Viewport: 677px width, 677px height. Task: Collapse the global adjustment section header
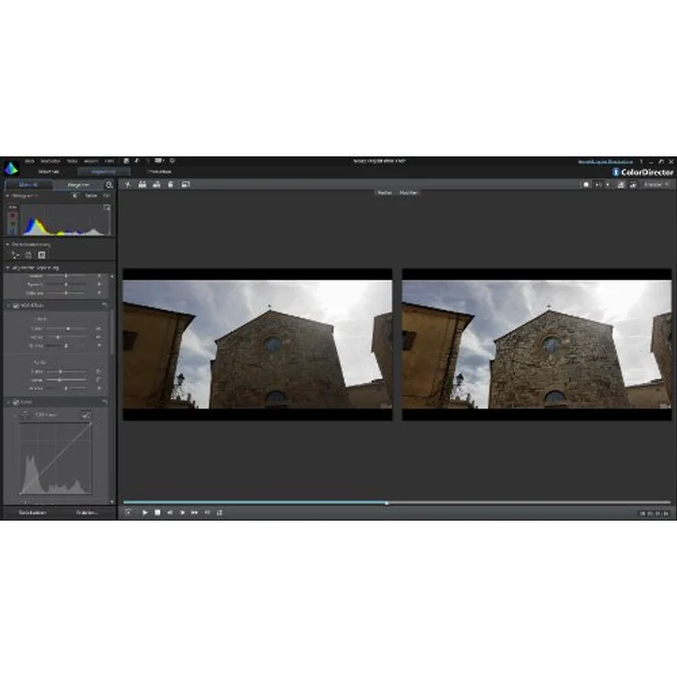click(7, 268)
